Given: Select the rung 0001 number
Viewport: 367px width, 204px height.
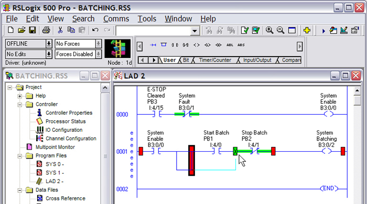Looking at the screenshot, I should (122, 152).
